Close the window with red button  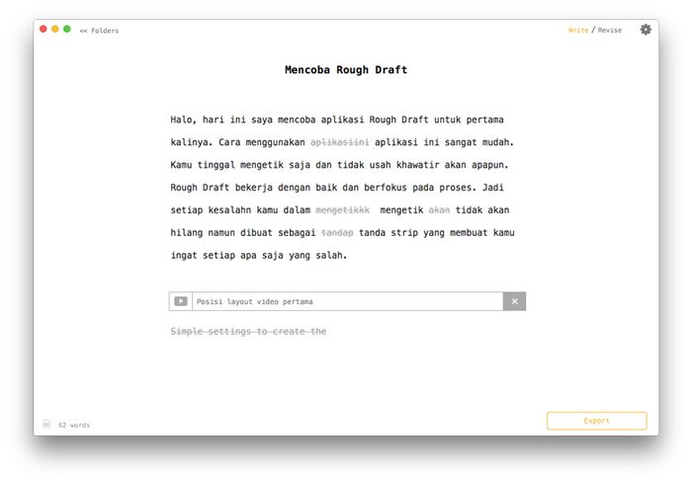[x=43, y=29]
